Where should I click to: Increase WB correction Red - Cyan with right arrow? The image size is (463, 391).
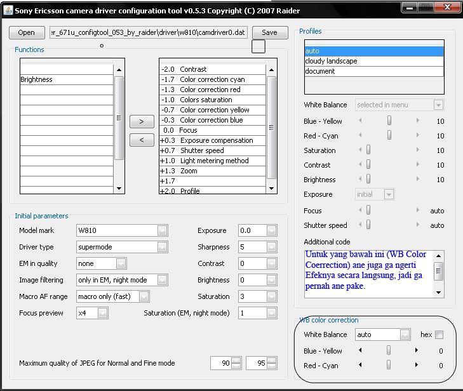[x=417, y=365]
